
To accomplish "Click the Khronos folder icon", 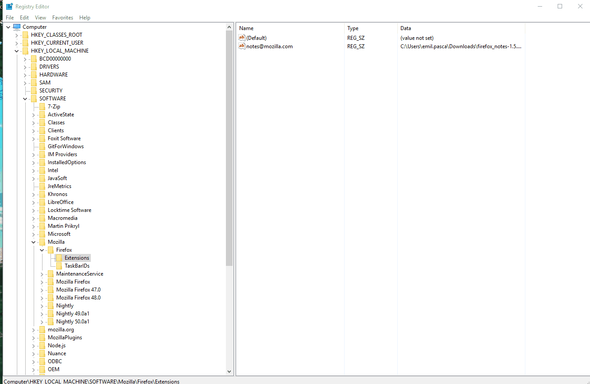I will (x=42, y=194).
